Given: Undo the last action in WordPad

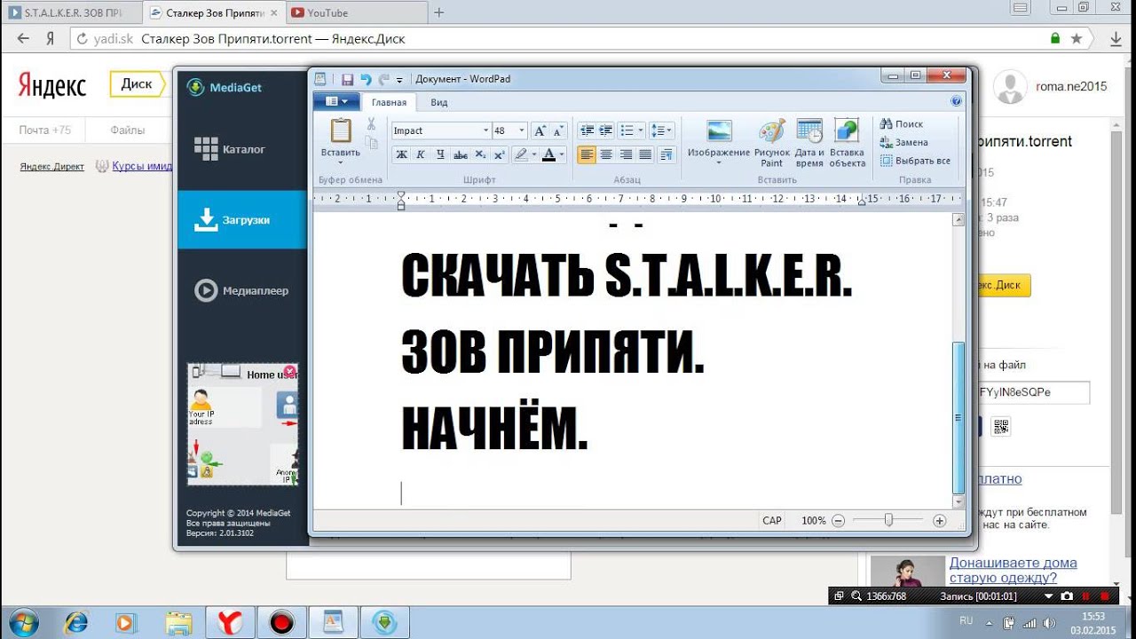Looking at the screenshot, I should pyautogui.click(x=366, y=79).
